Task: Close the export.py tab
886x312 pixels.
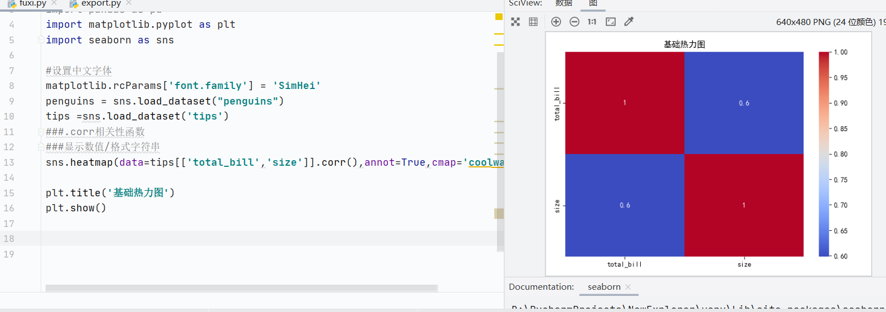Action: (x=129, y=3)
